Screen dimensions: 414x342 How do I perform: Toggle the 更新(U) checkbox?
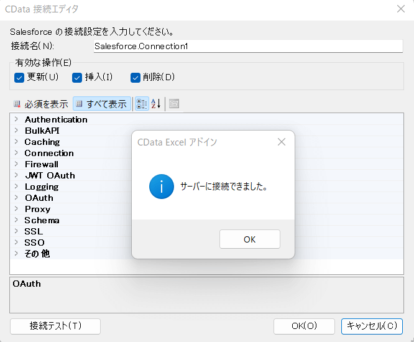[x=19, y=78]
